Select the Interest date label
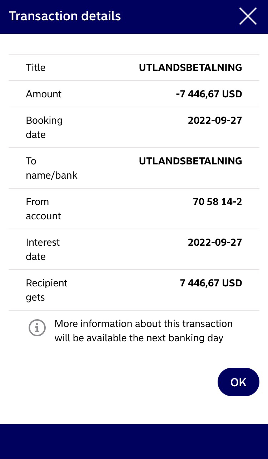 43,249
